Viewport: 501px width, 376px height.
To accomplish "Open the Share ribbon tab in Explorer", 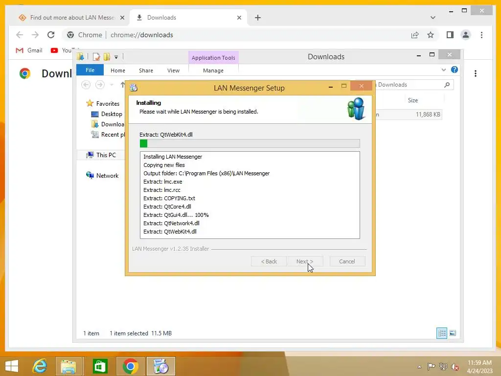I will point(146,70).
